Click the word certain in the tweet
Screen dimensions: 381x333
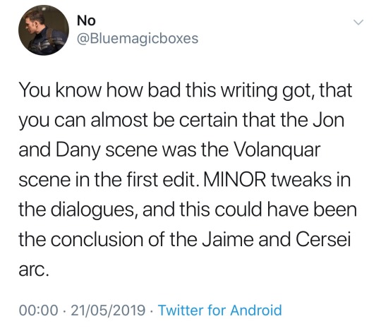208,120
